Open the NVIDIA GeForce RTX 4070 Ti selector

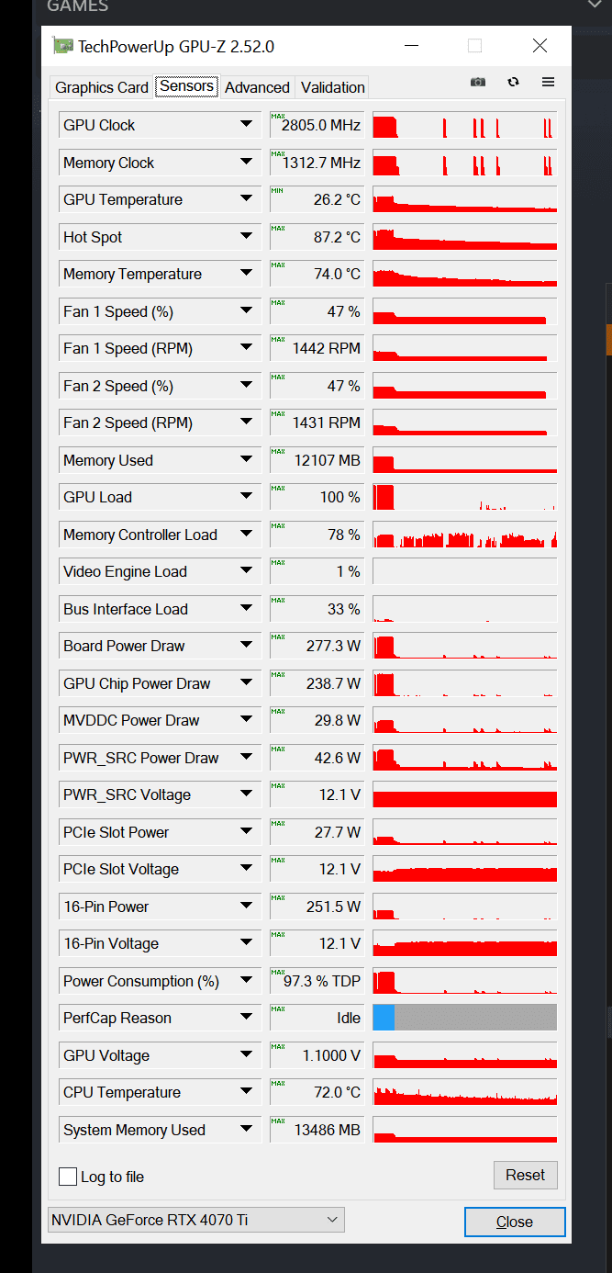tap(196, 1220)
